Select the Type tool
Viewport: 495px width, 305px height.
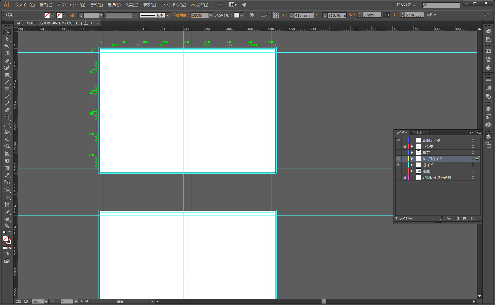7,75
